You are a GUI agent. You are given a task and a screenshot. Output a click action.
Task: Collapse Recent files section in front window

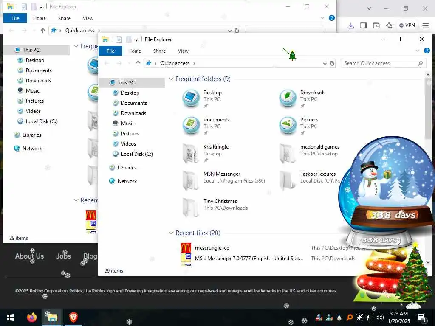[172, 233]
